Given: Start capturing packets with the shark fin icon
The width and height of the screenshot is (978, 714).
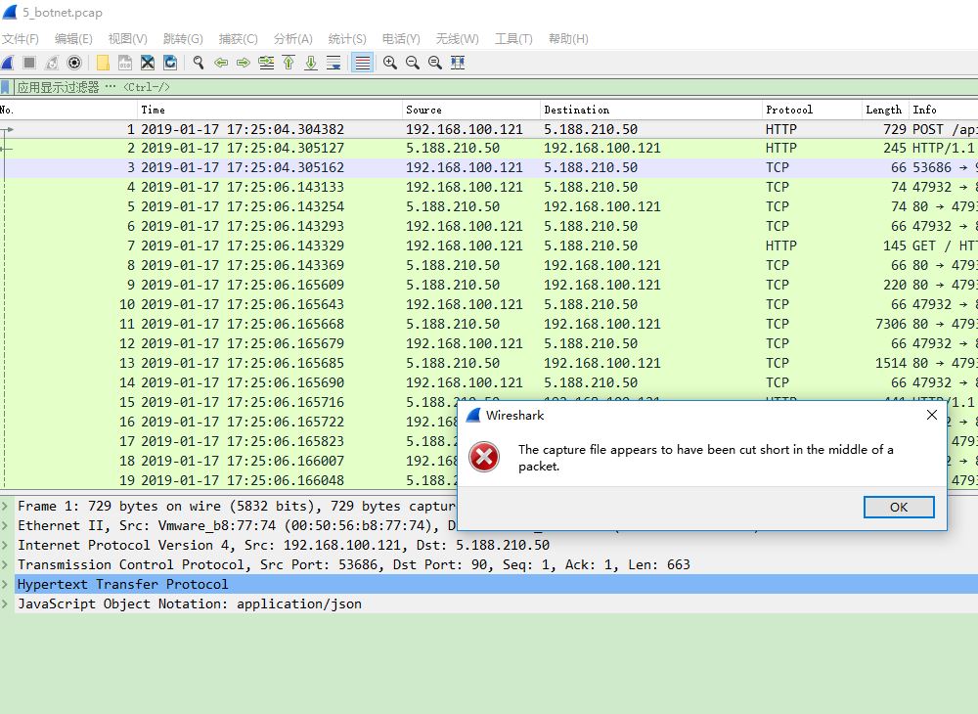Looking at the screenshot, I should coord(8,63).
